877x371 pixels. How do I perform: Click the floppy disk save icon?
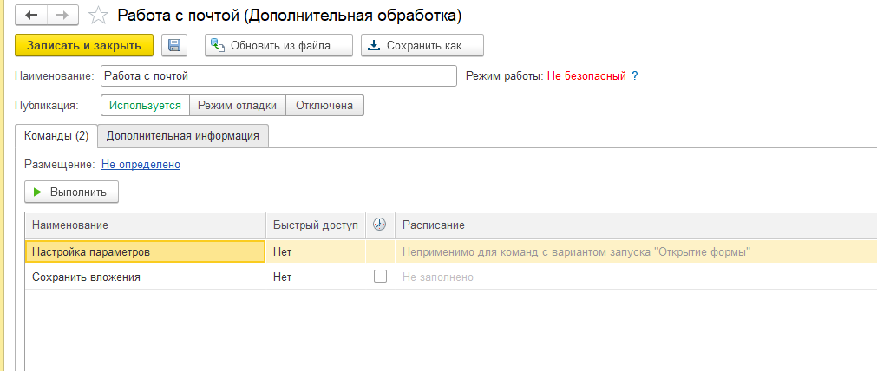point(174,45)
